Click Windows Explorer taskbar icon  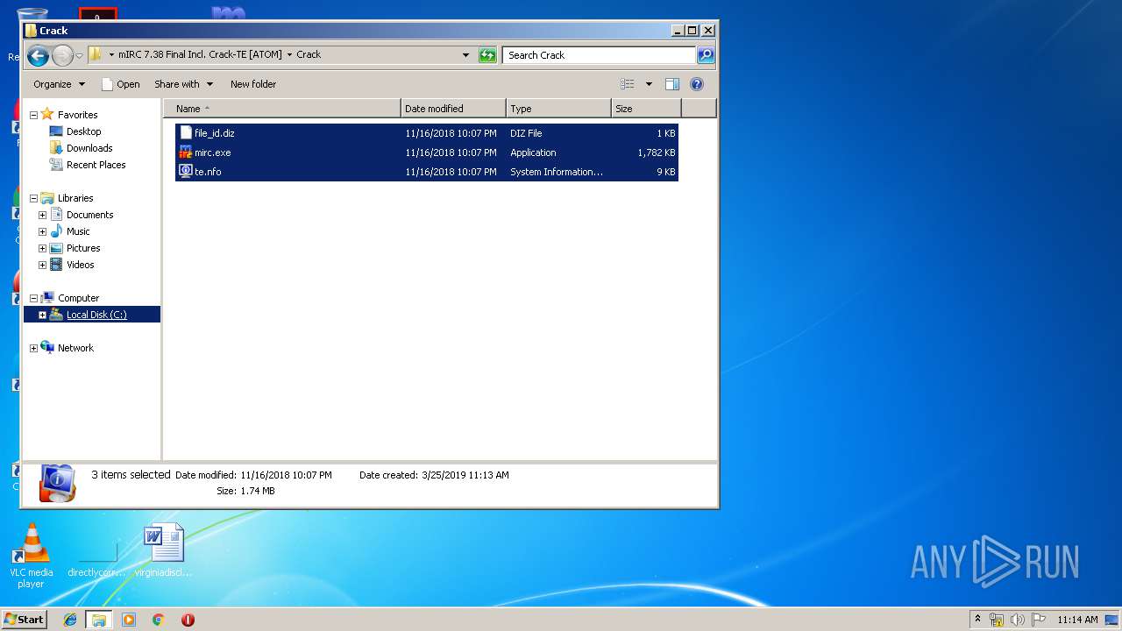99,620
